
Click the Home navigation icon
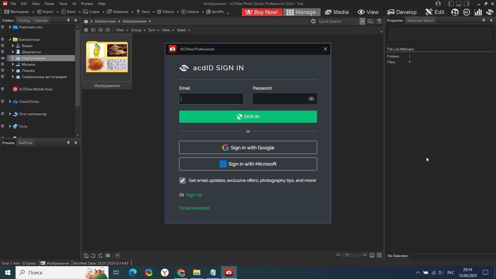click(x=86, y=30)
